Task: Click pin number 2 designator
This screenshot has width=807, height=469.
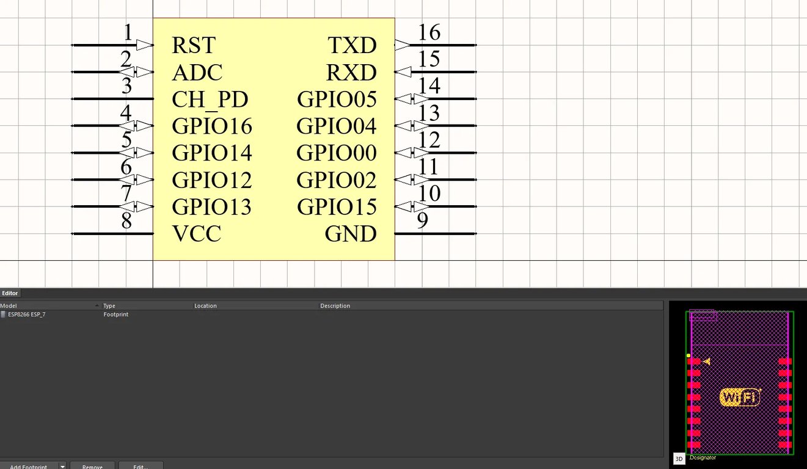Action: pyautogui.click(x=126, y=59)
